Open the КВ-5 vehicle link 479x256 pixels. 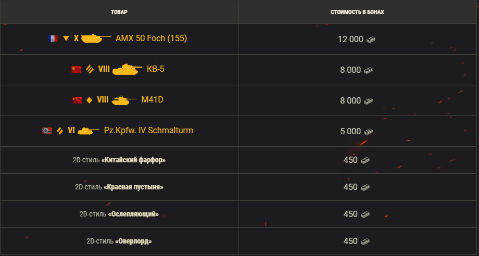[156, 69]
